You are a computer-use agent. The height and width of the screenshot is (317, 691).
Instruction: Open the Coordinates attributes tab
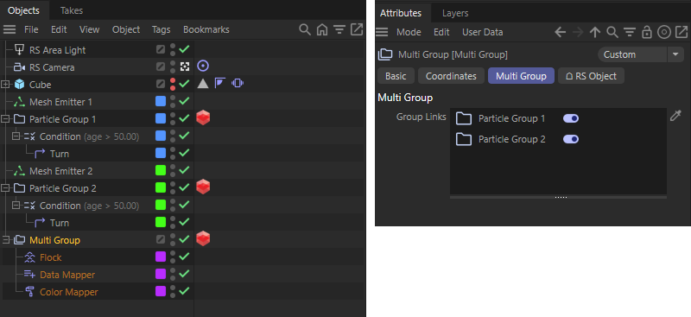click(x=451, y=76)
